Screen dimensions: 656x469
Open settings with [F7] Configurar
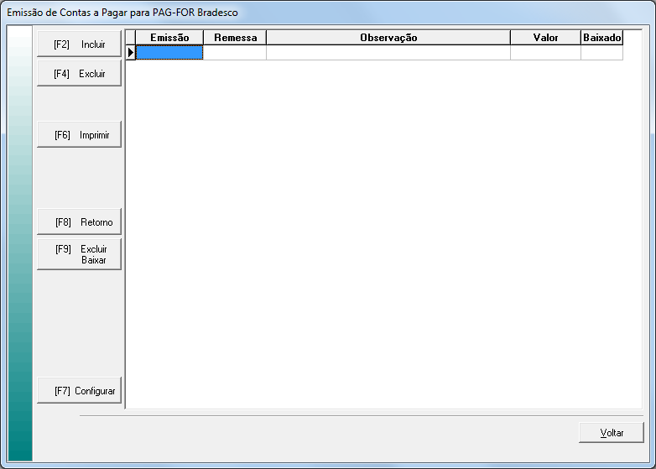79,391
